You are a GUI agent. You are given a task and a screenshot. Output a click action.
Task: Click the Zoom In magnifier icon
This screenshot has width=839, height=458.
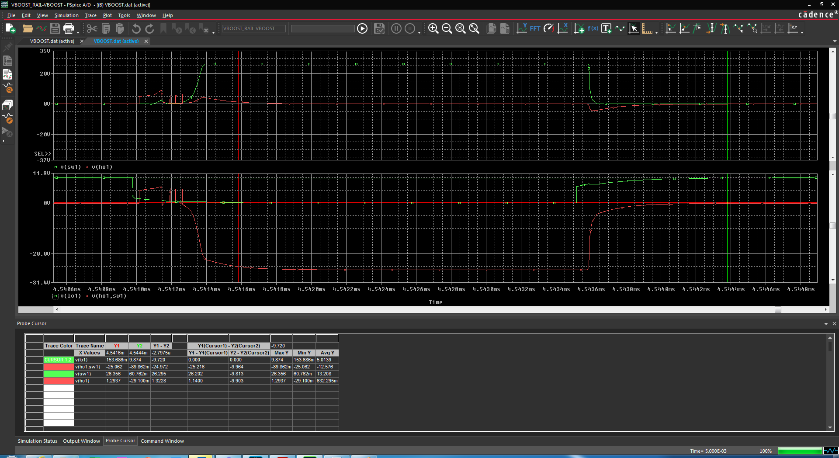(433, 28)
